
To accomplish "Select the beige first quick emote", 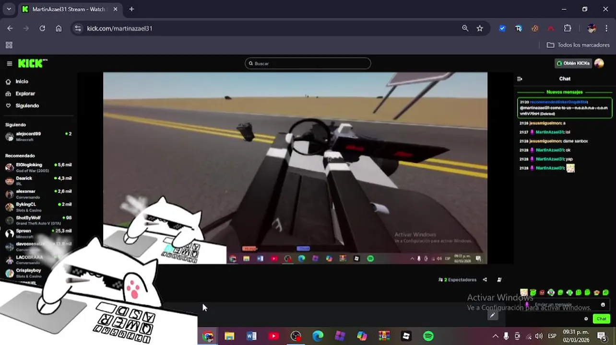I will coord(524,293).
